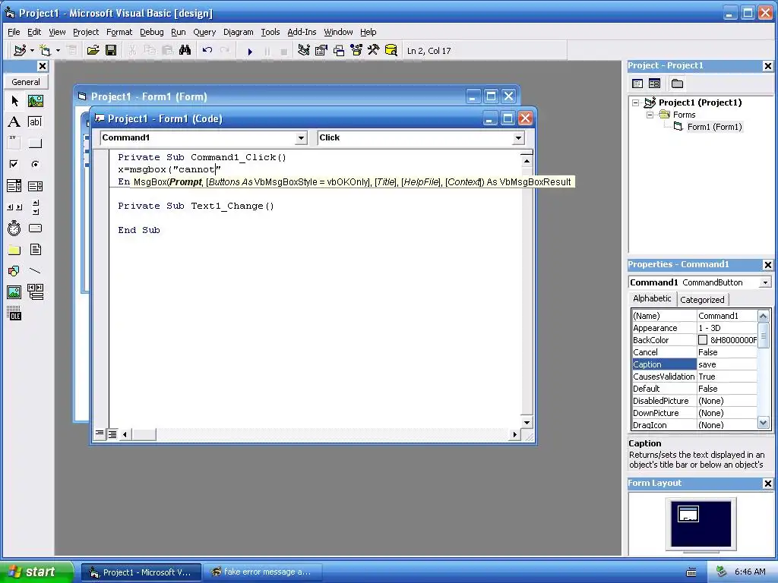
Task: Click Open Project toolbar icon
Action: coord(93,50)
